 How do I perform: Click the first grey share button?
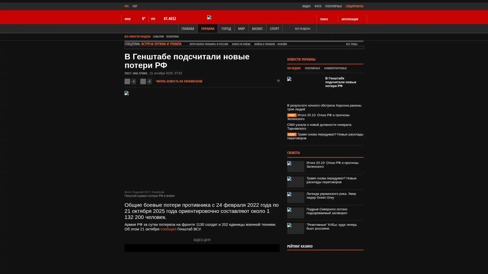(x=127, y=81)
